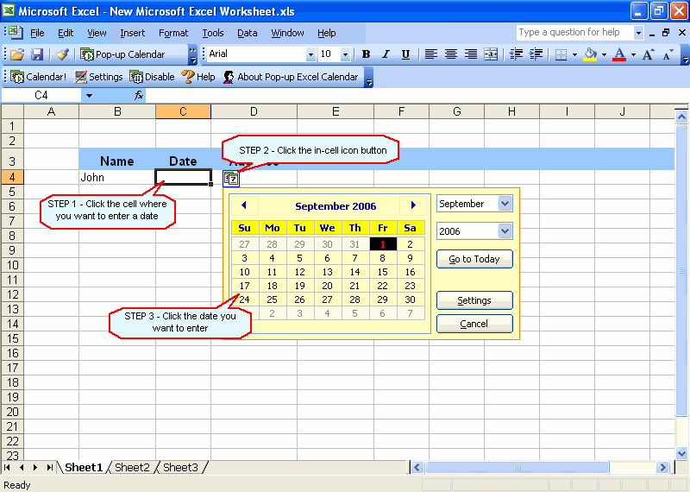Switch to Sheet3 tab
690x492 pixels.
181,467
